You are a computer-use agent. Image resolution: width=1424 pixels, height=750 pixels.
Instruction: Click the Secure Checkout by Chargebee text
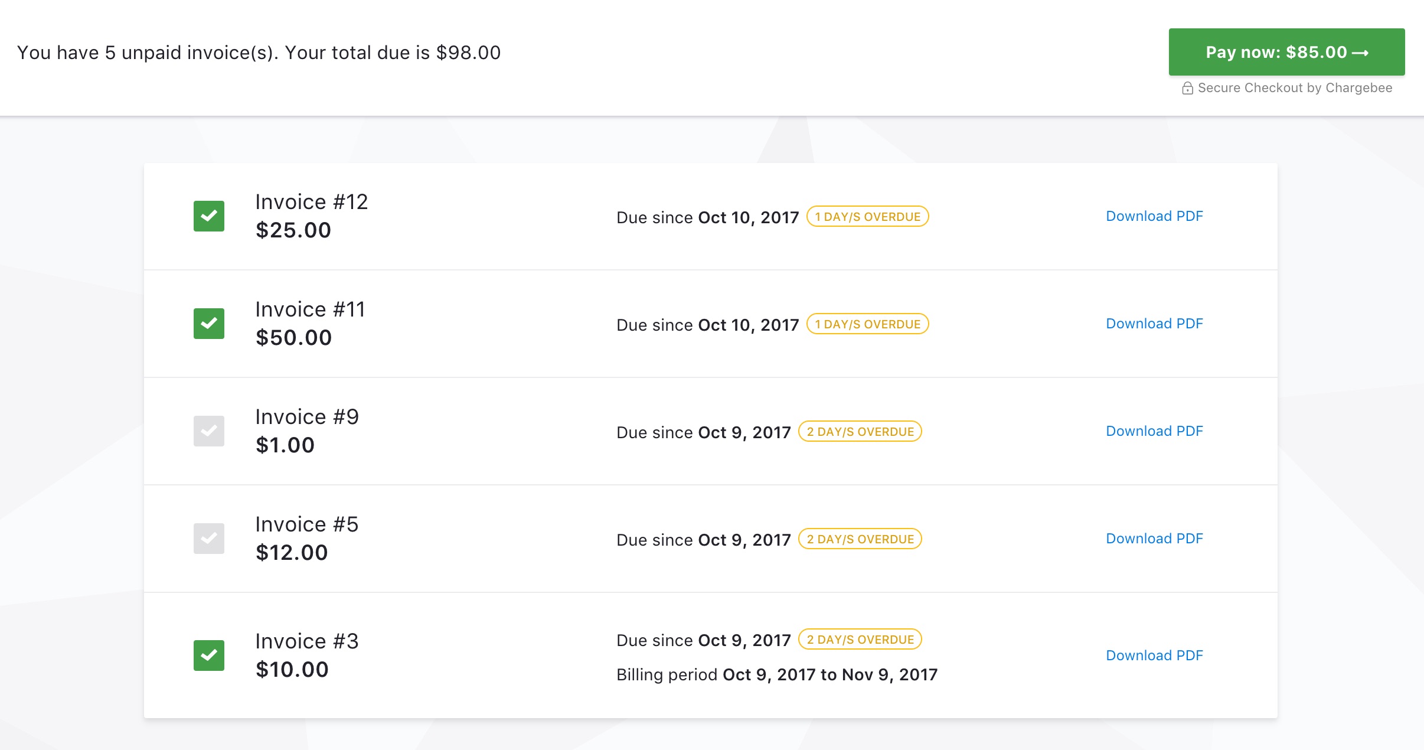[1295, 88]
